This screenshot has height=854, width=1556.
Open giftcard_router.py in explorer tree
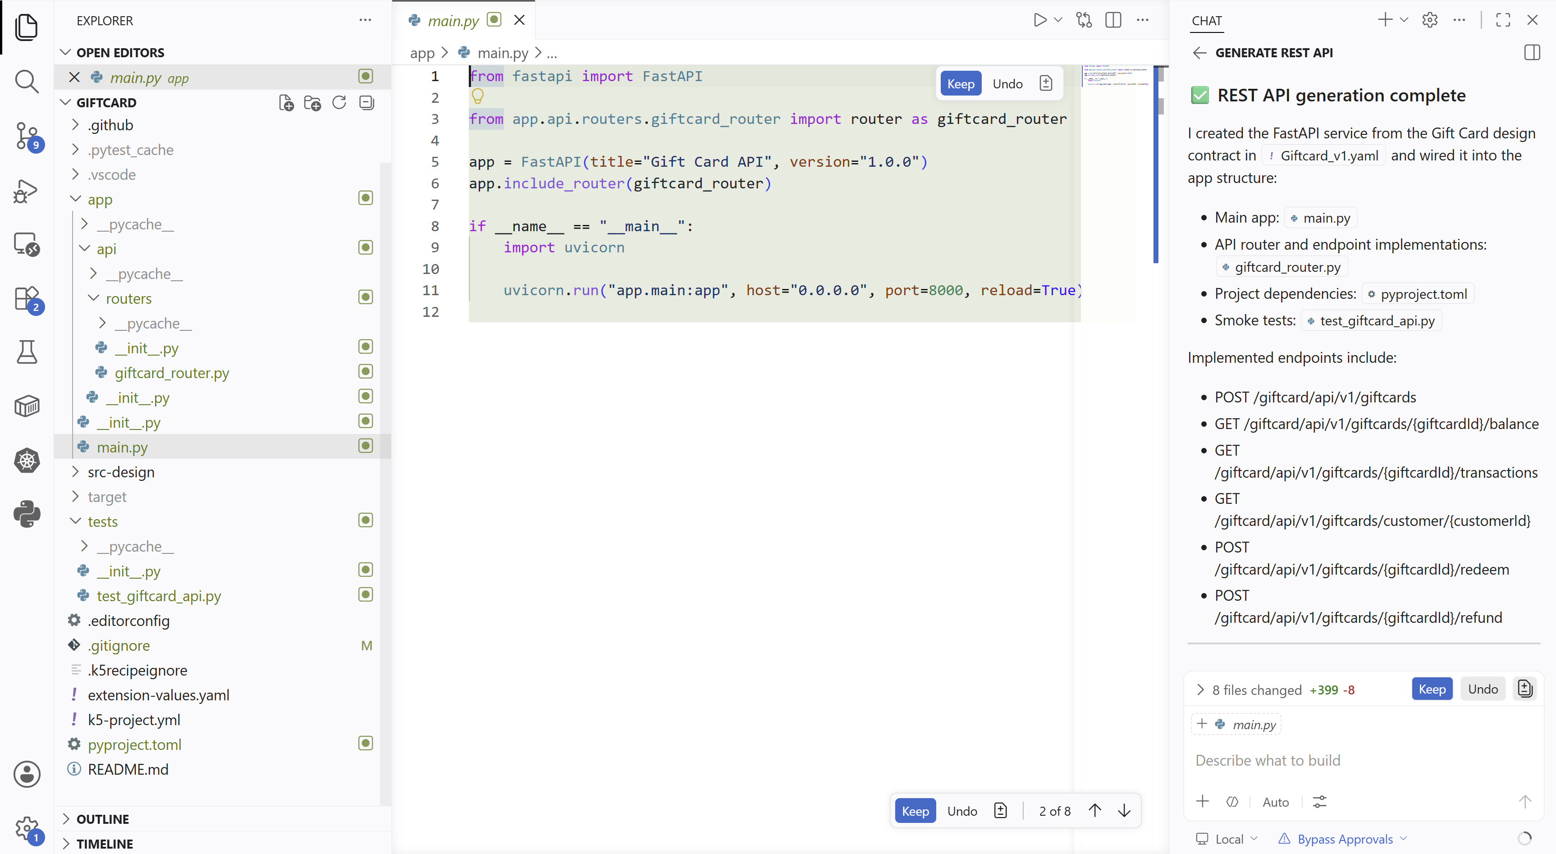[x=172, y=373]
